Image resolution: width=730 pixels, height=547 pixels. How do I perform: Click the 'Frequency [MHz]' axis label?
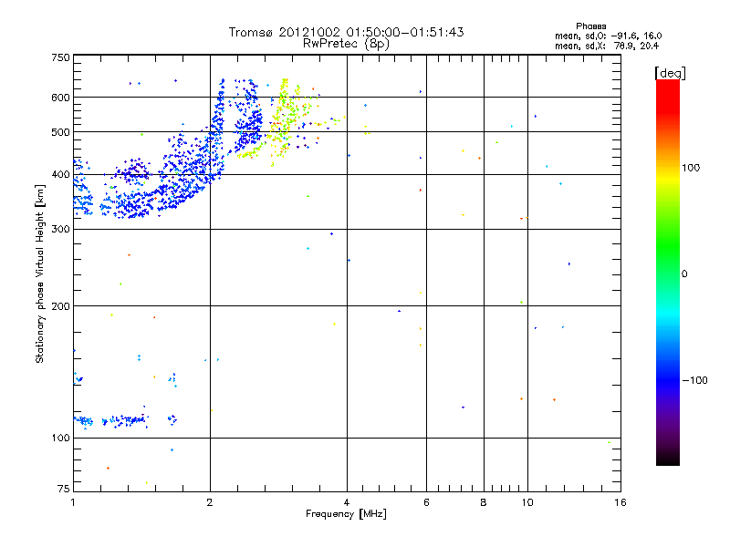click(346, 514)
